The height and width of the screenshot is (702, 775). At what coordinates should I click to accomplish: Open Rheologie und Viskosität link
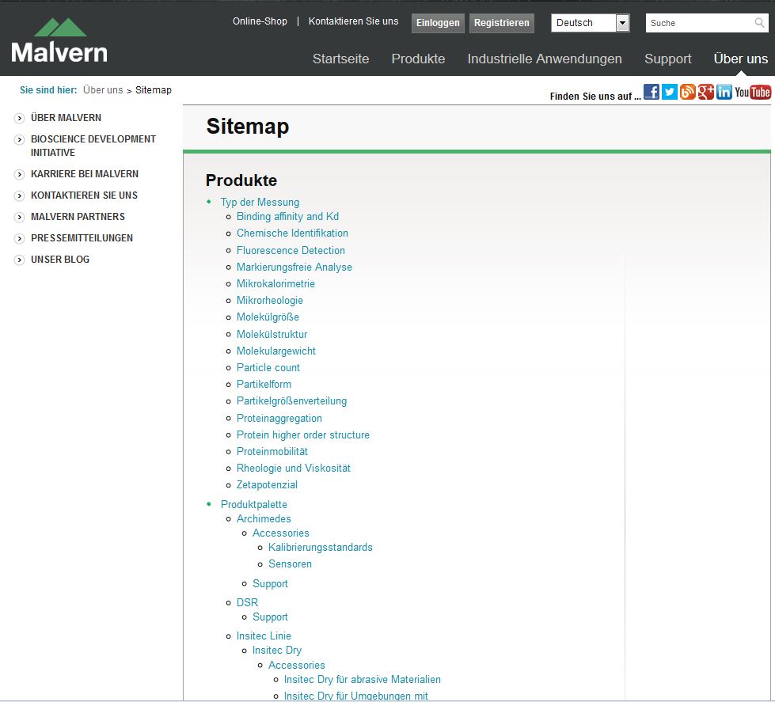point(294,469)
